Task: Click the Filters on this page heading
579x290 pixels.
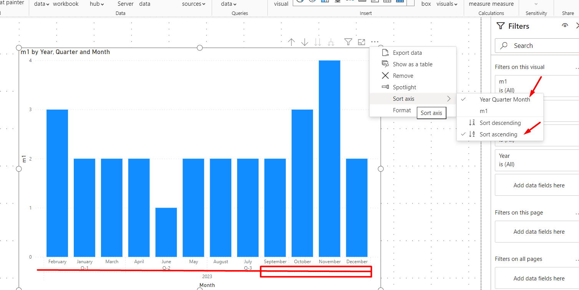Action: pyautogui.click(x=519, y=213)
